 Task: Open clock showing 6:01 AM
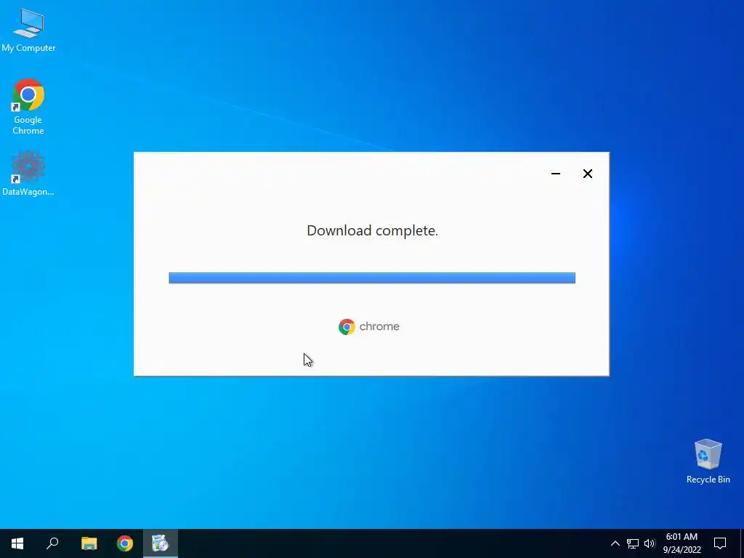[682, 543]
